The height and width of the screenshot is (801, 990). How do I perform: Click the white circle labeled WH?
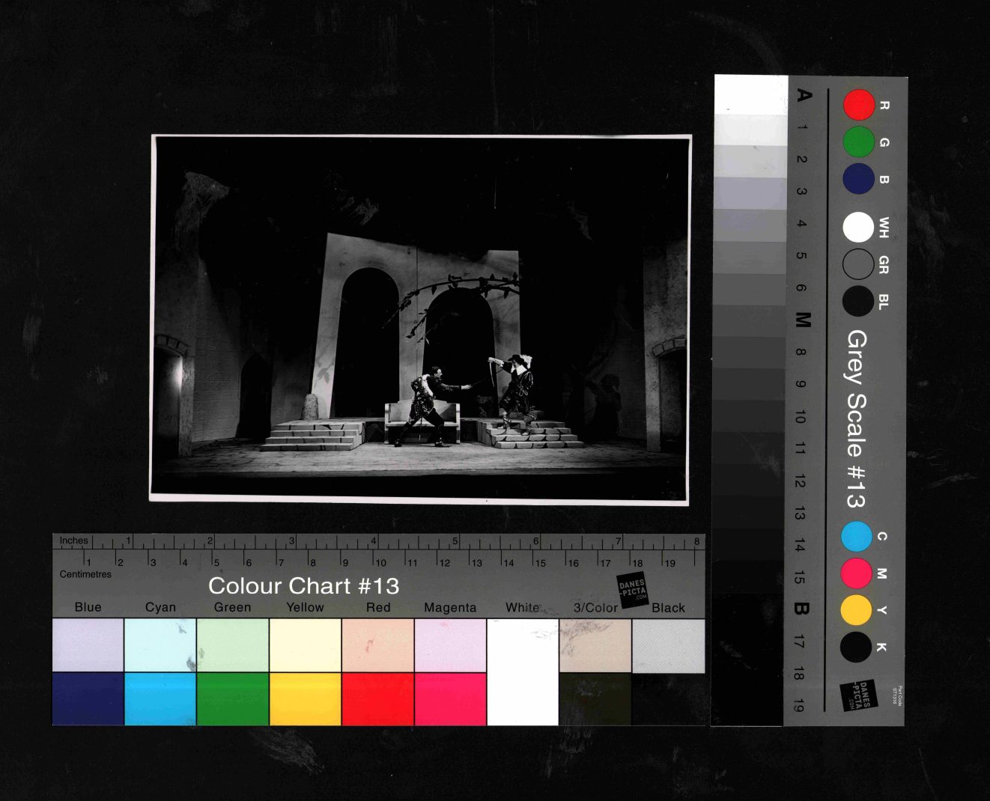point(858,228)
